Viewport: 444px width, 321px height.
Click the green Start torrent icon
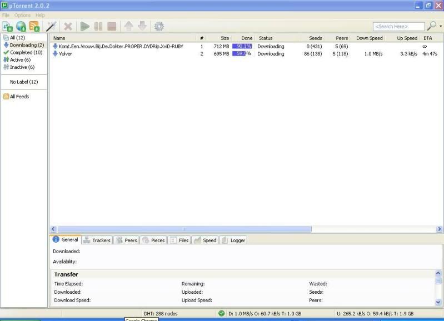84,27
